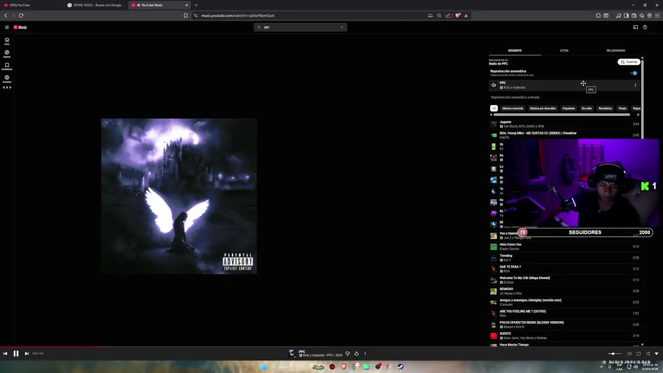The image size is (663, 373).
Task: Select the 'Romántica' filter chip
Action: tap(605, 108)
